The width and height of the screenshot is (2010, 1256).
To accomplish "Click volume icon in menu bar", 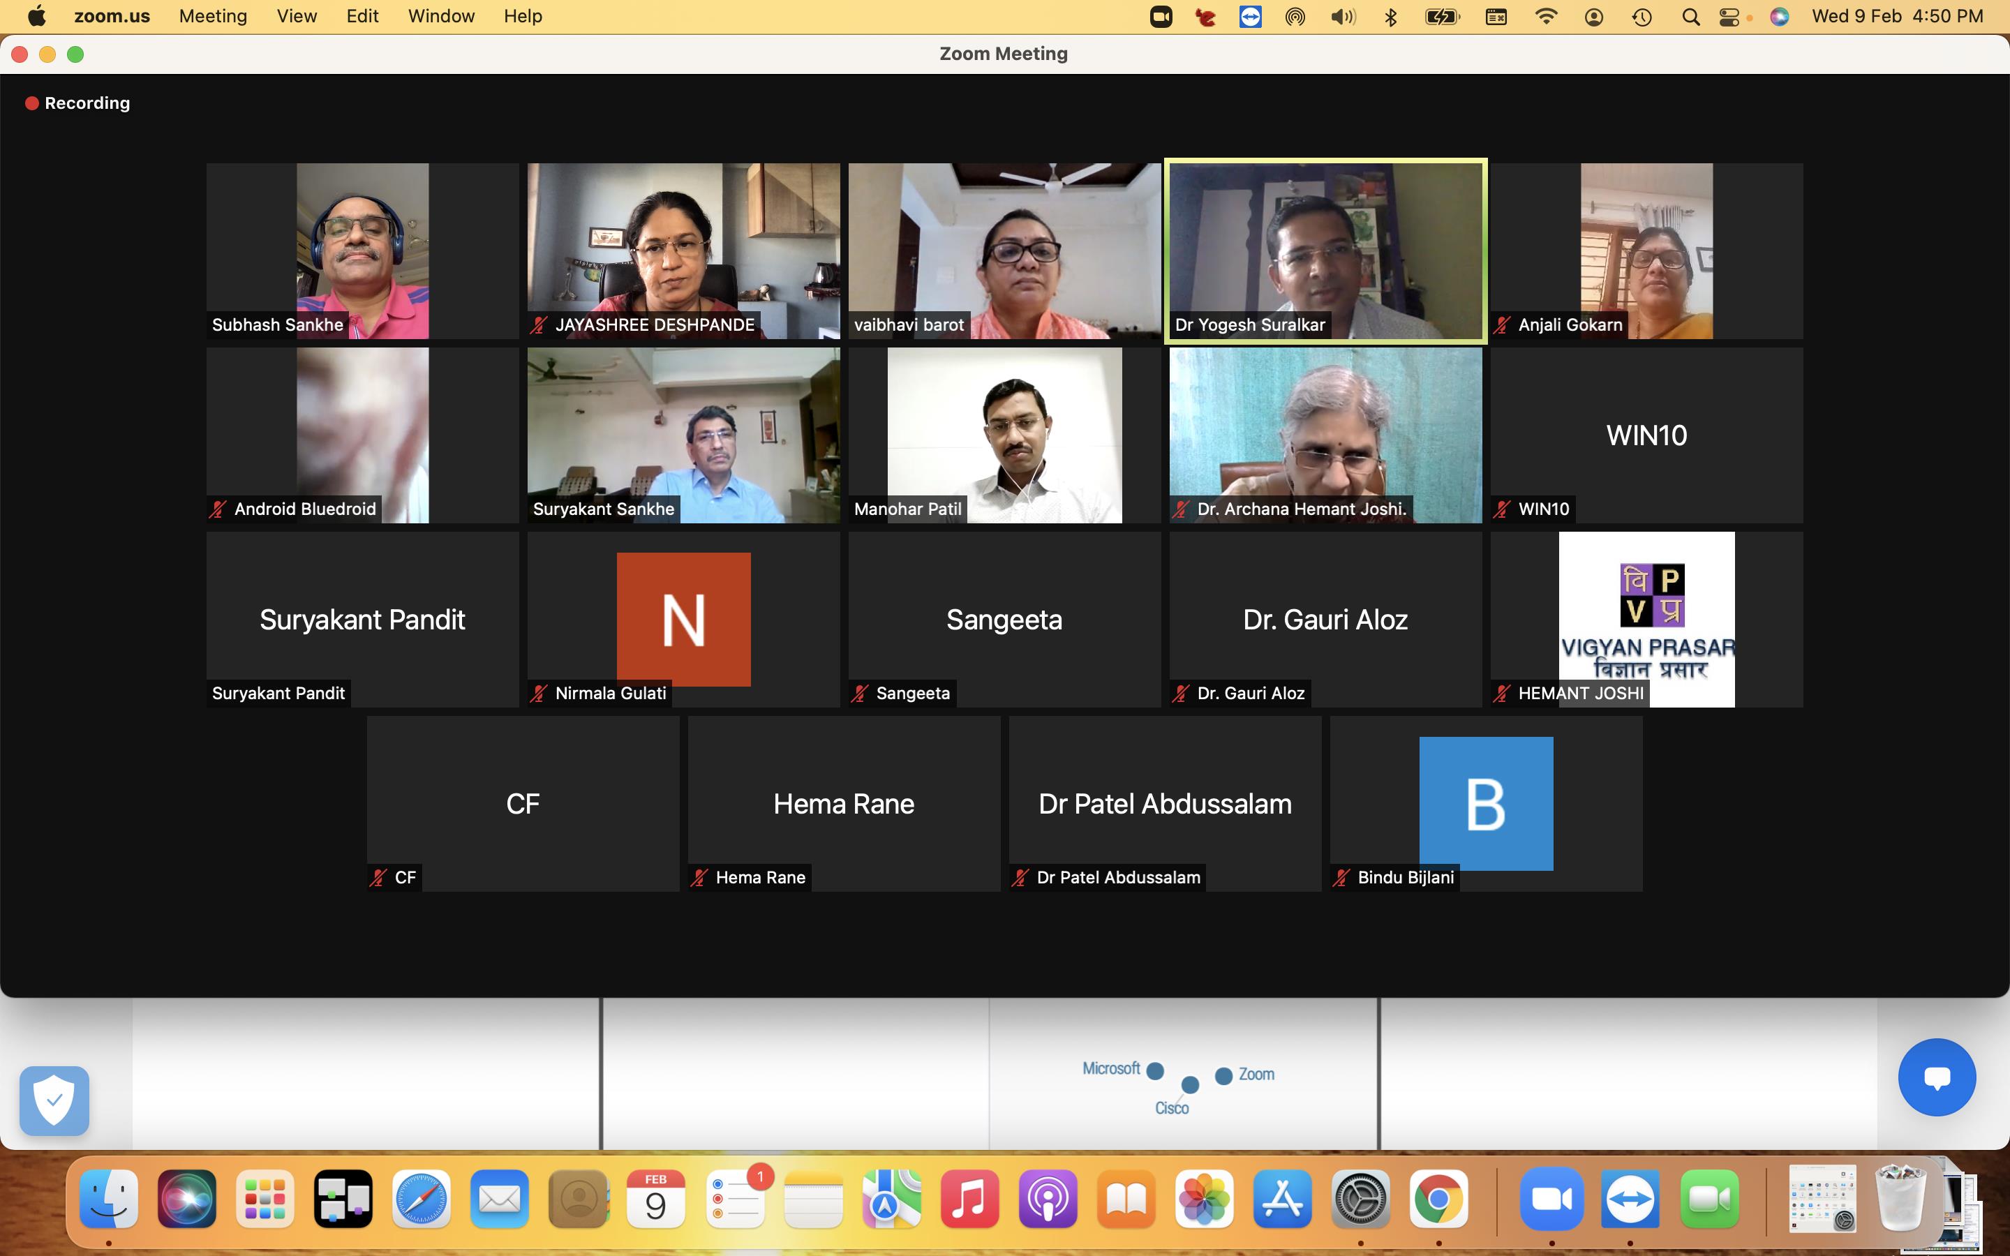I will (x=1343, y=17).
